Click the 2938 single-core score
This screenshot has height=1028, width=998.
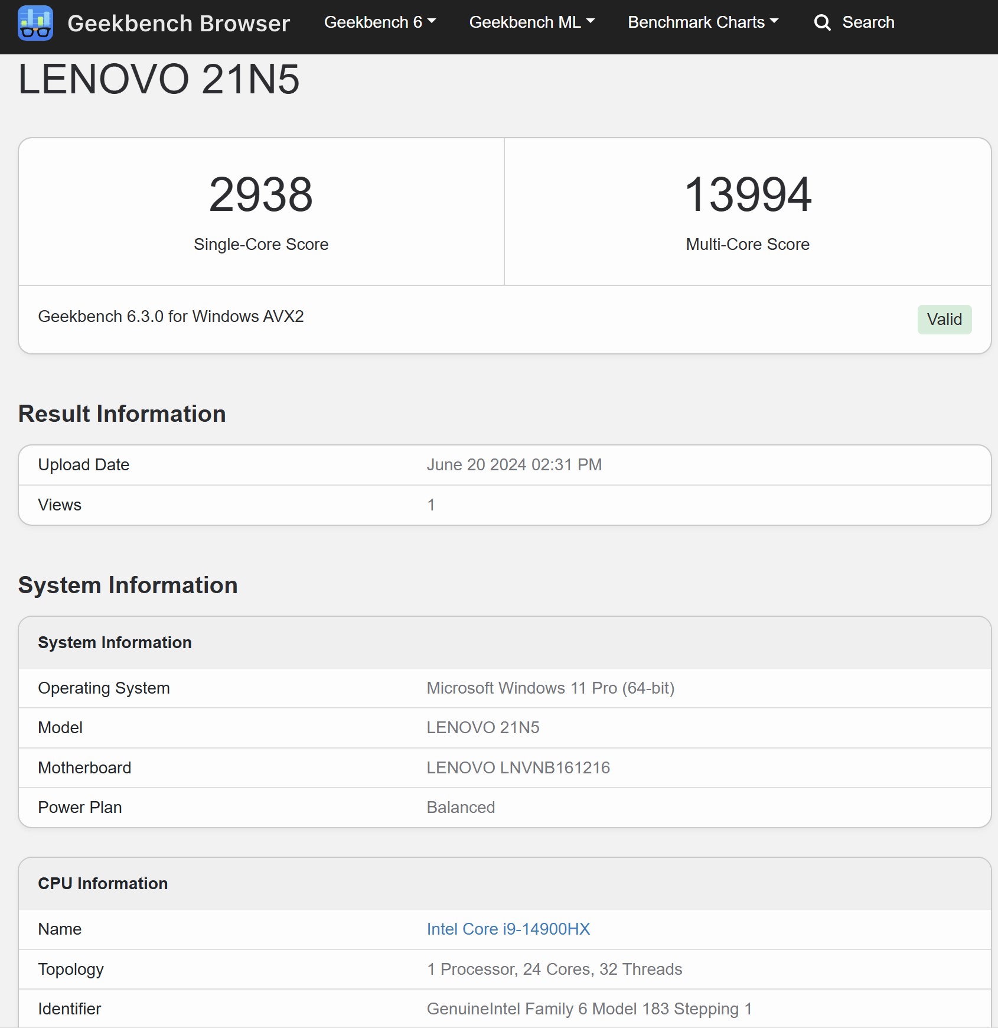coord(260,195)
